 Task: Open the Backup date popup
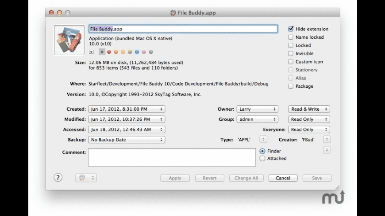(x=127, y=140)
